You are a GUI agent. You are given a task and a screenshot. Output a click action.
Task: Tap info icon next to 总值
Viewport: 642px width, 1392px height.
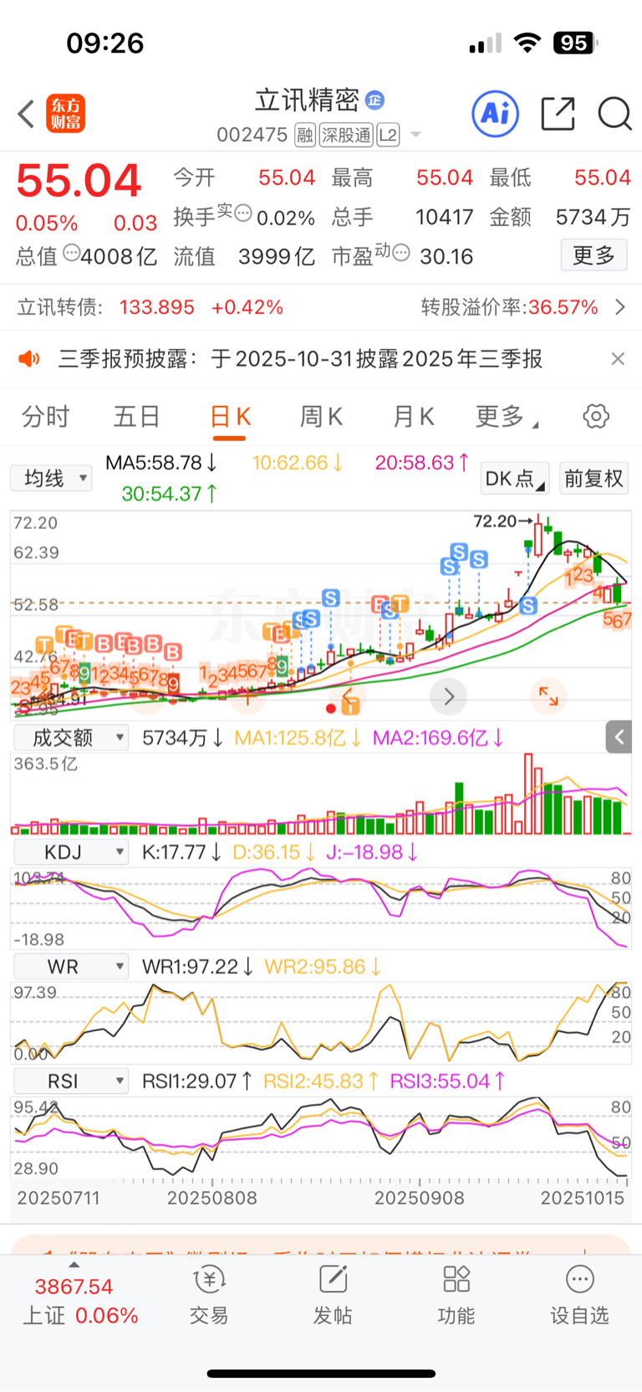click(x=71, y=252)
